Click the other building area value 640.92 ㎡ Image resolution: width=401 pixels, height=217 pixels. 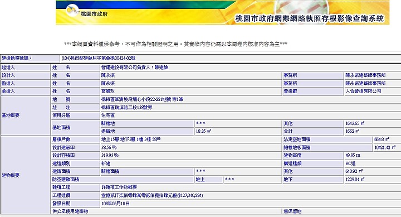(x=354, y=171)
